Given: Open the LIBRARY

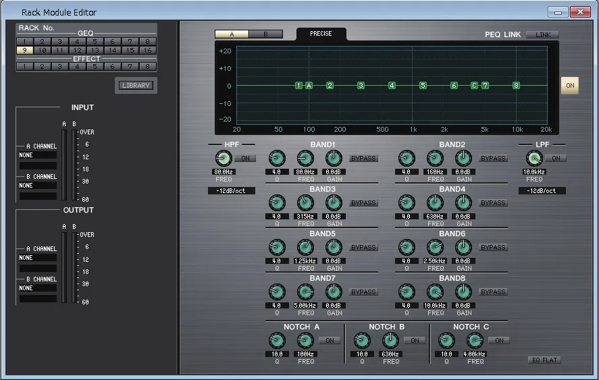Looking at the screenshot, I should [x=136, y=86].
